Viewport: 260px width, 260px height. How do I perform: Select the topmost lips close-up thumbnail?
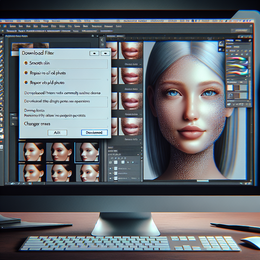tap(131, 51)
